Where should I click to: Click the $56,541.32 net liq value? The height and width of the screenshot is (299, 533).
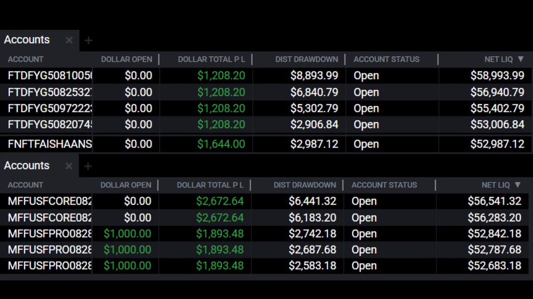click(x=494, y=202)
